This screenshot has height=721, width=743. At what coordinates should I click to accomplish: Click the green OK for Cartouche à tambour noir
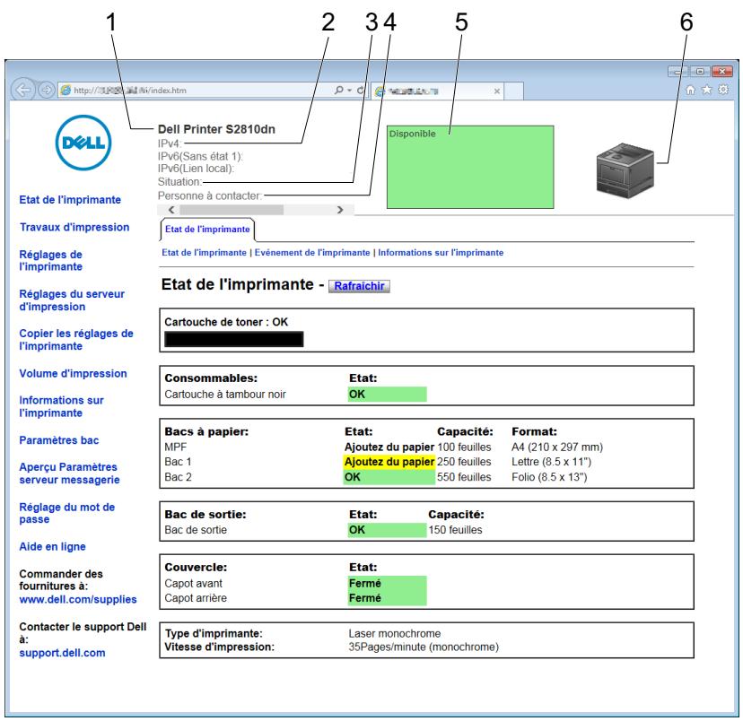387,394
